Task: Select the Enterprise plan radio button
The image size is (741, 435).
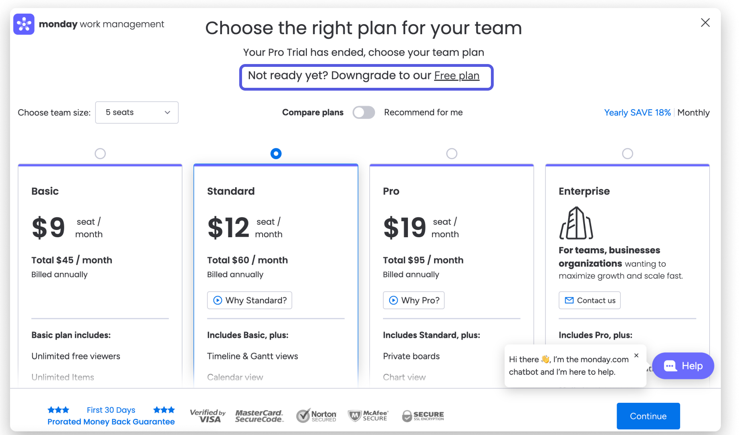Action: pyautogui.click(x=627, y=153)
